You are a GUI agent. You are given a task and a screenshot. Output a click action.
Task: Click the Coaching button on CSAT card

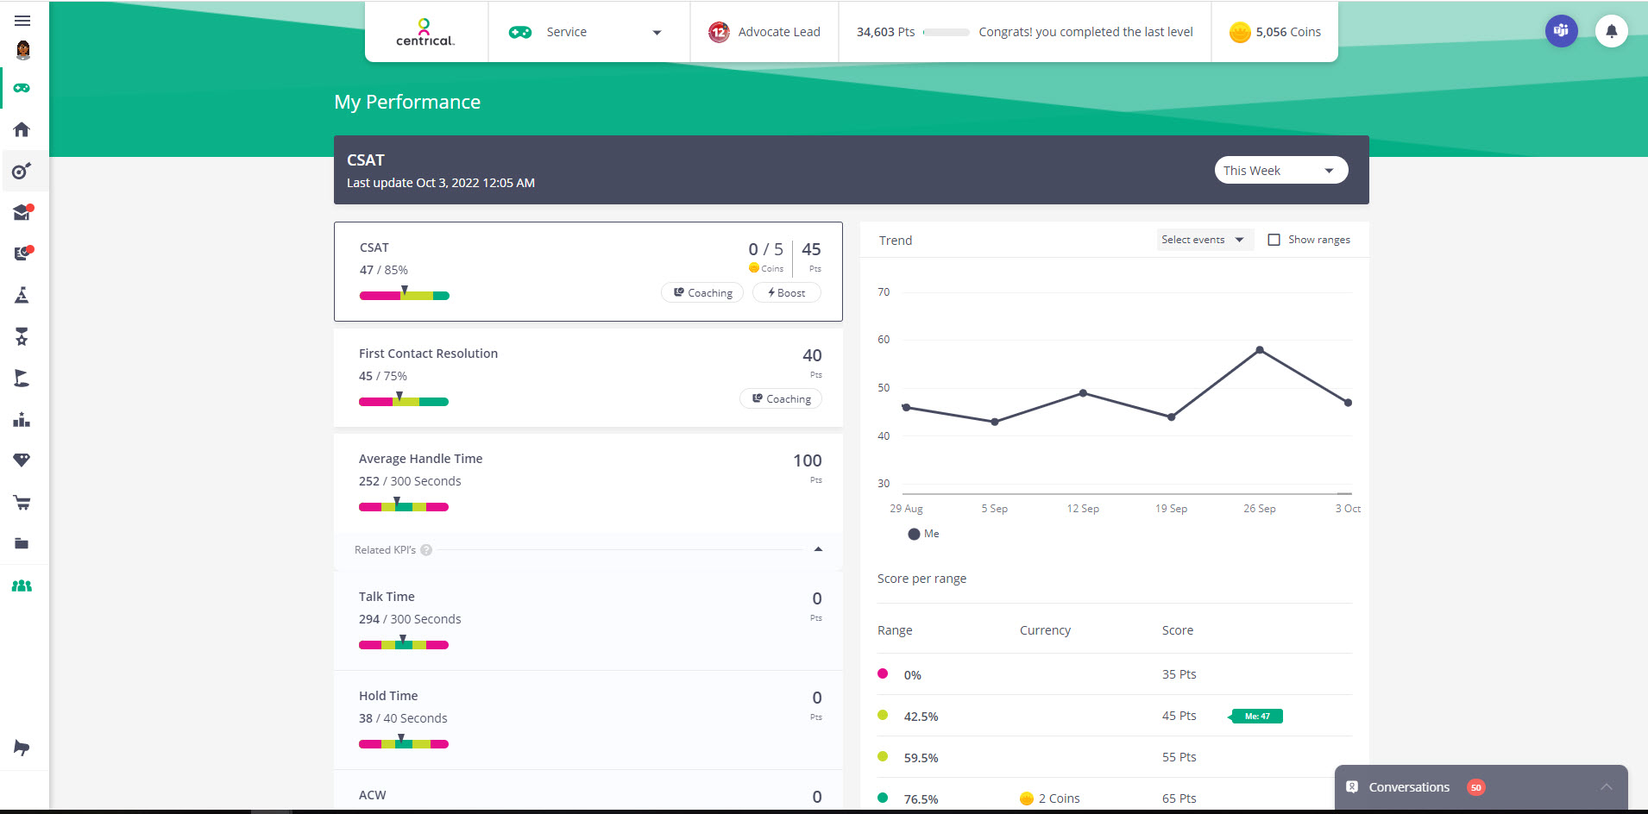702,292
